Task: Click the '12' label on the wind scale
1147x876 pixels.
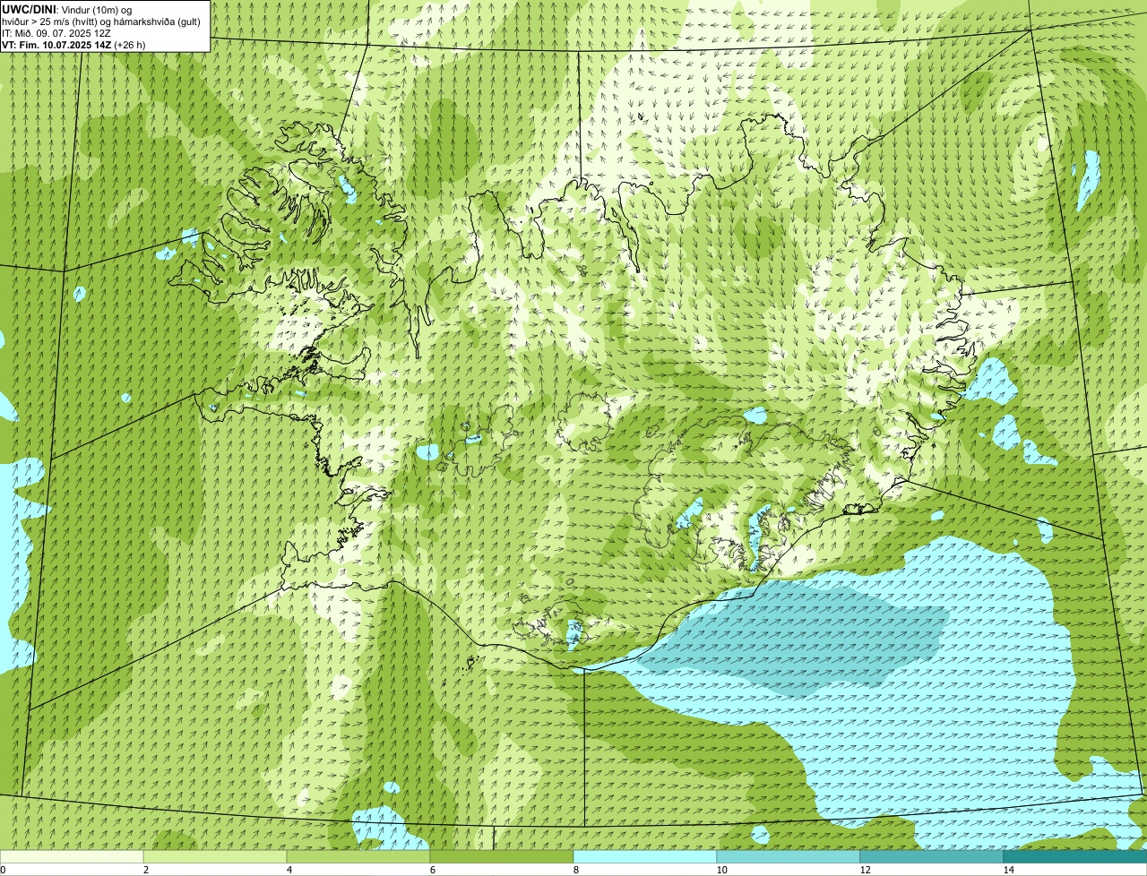Action: pyautogui.click(x=865, y=870)
